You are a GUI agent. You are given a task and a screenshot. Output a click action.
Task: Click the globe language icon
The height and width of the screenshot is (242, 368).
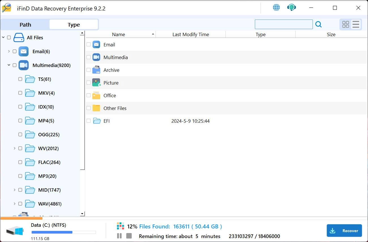[276, 8]
